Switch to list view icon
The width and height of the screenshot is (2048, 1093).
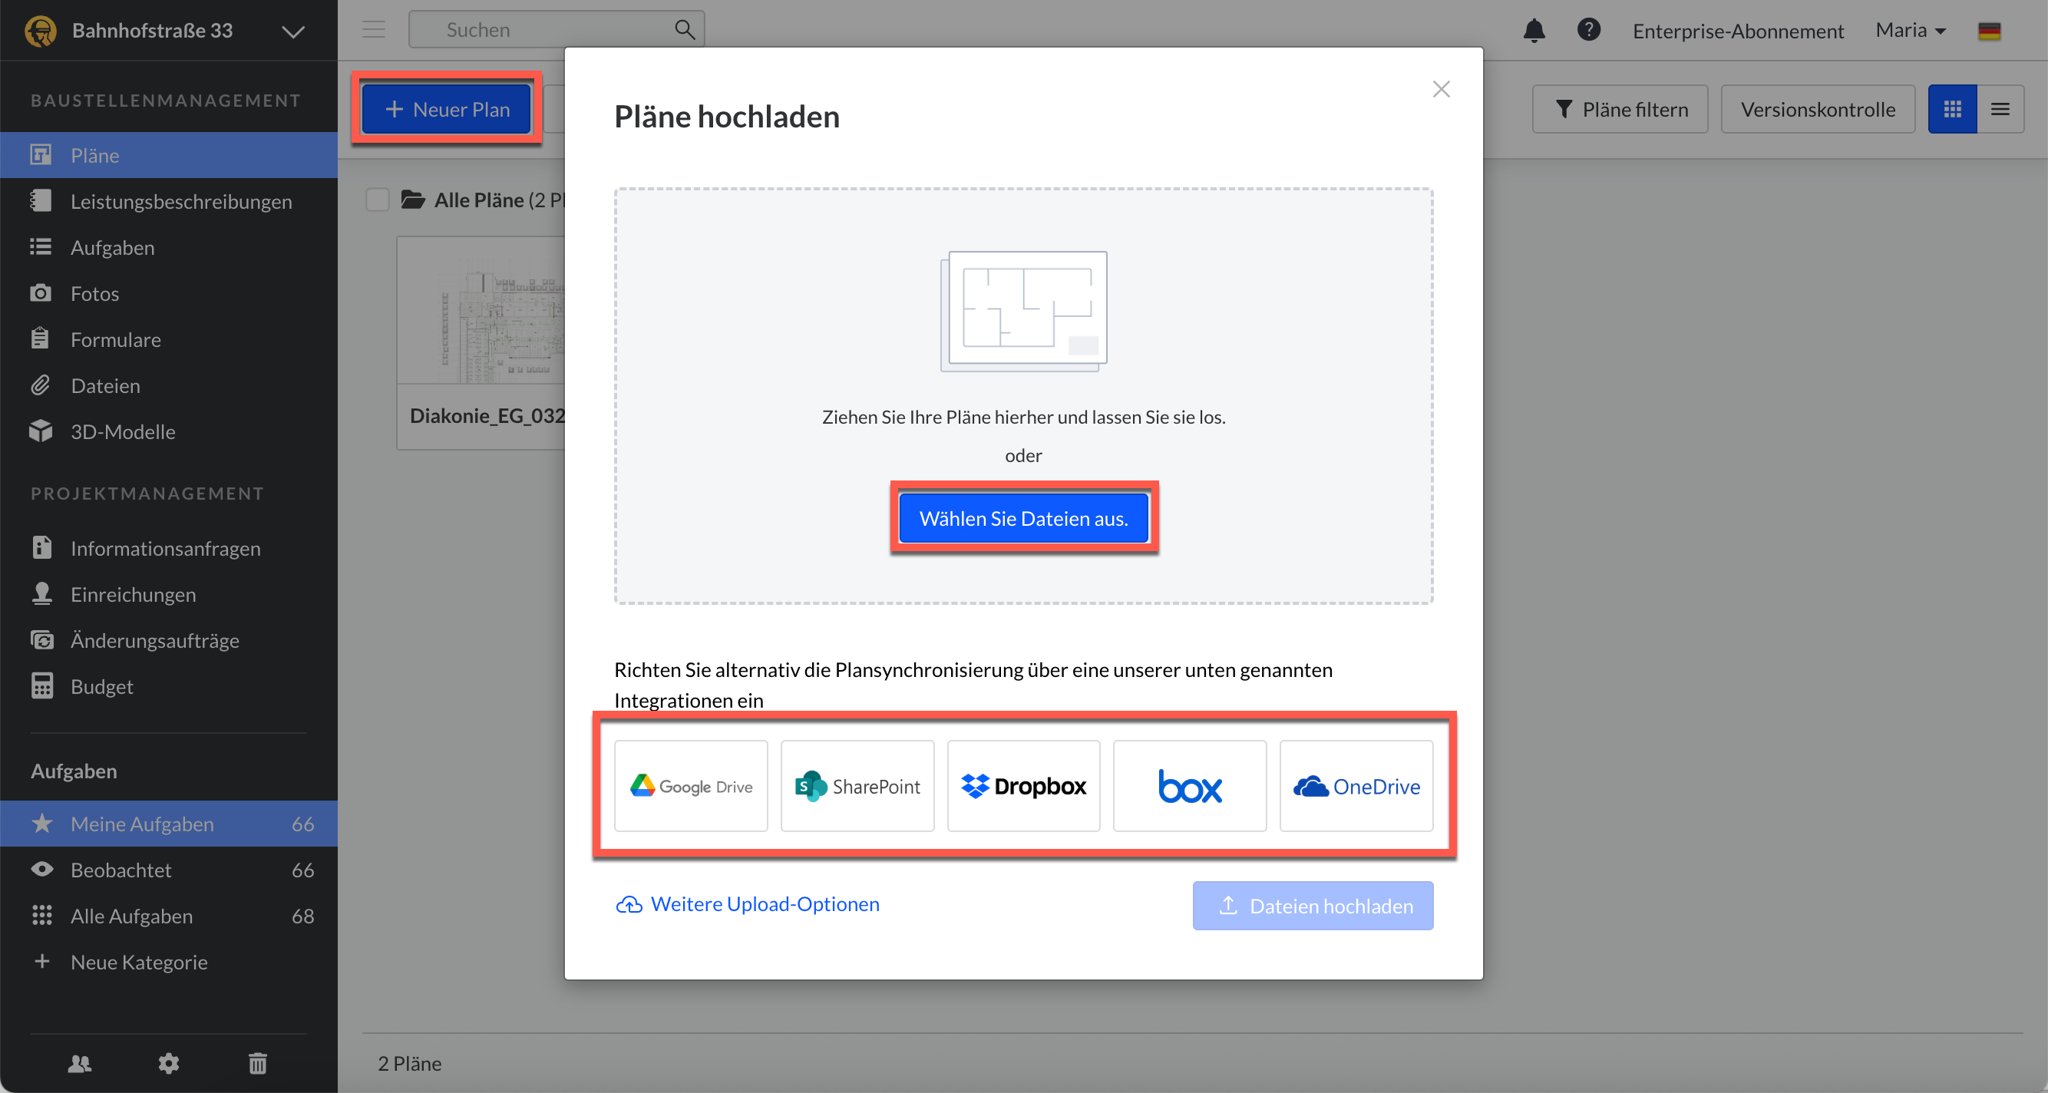click(2000, 109)
